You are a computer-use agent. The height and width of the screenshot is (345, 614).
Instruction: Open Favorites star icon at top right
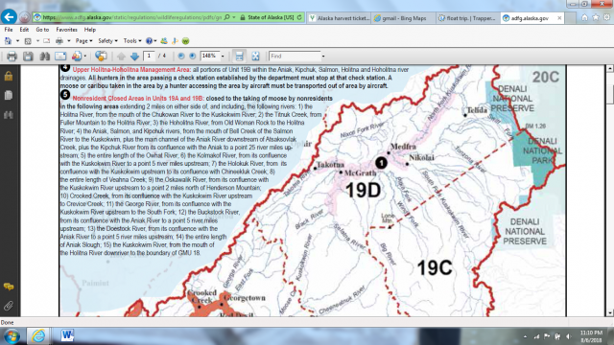(x=596, y=17)
